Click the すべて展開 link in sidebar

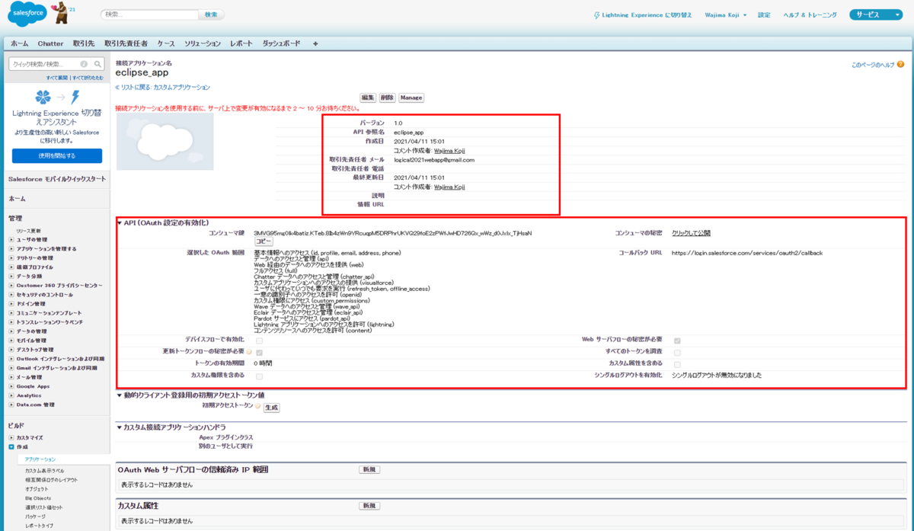tap(57, 78)
